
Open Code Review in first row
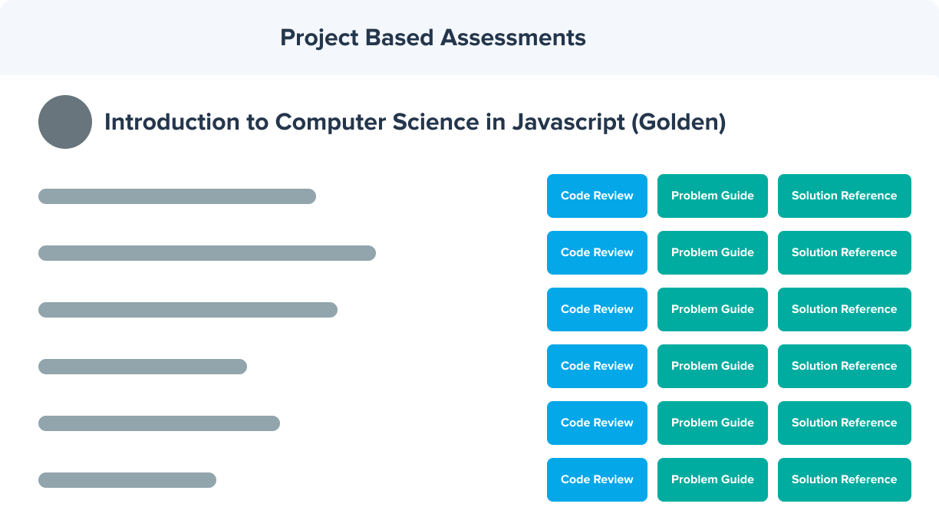(x=597, y=196)
